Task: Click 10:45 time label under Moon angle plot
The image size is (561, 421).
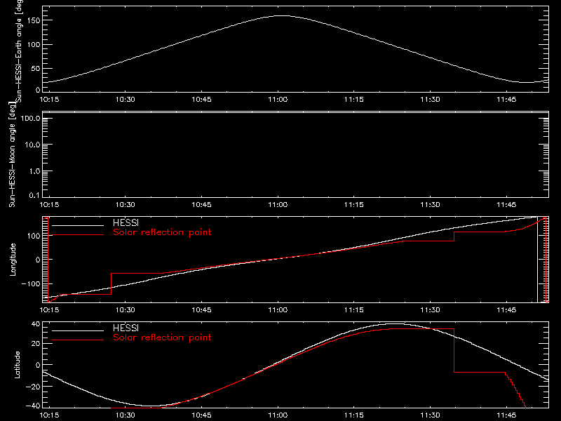Action: pos(201,204)
